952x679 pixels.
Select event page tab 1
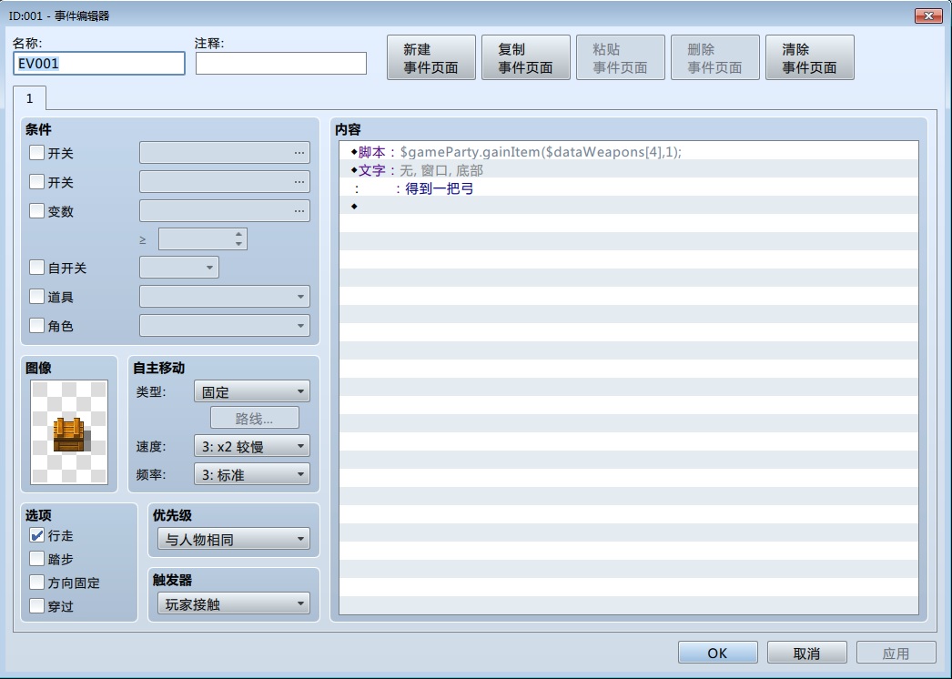click(29, 98)
